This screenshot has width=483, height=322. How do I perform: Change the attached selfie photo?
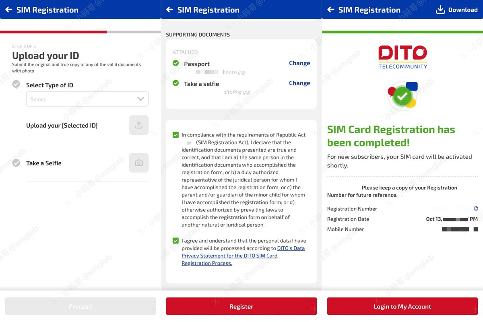(x=299, y=83)
